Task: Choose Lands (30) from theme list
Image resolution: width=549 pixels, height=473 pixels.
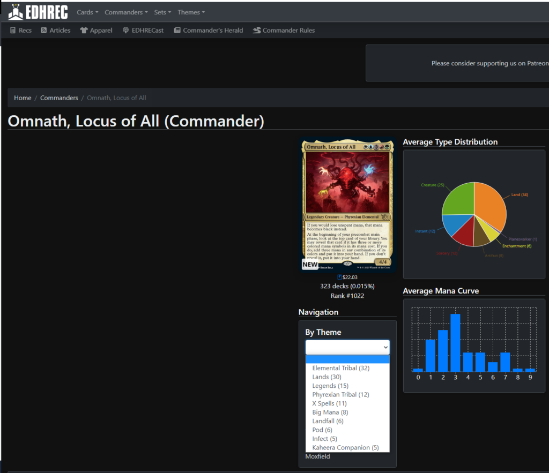Action: click(347, 377)
